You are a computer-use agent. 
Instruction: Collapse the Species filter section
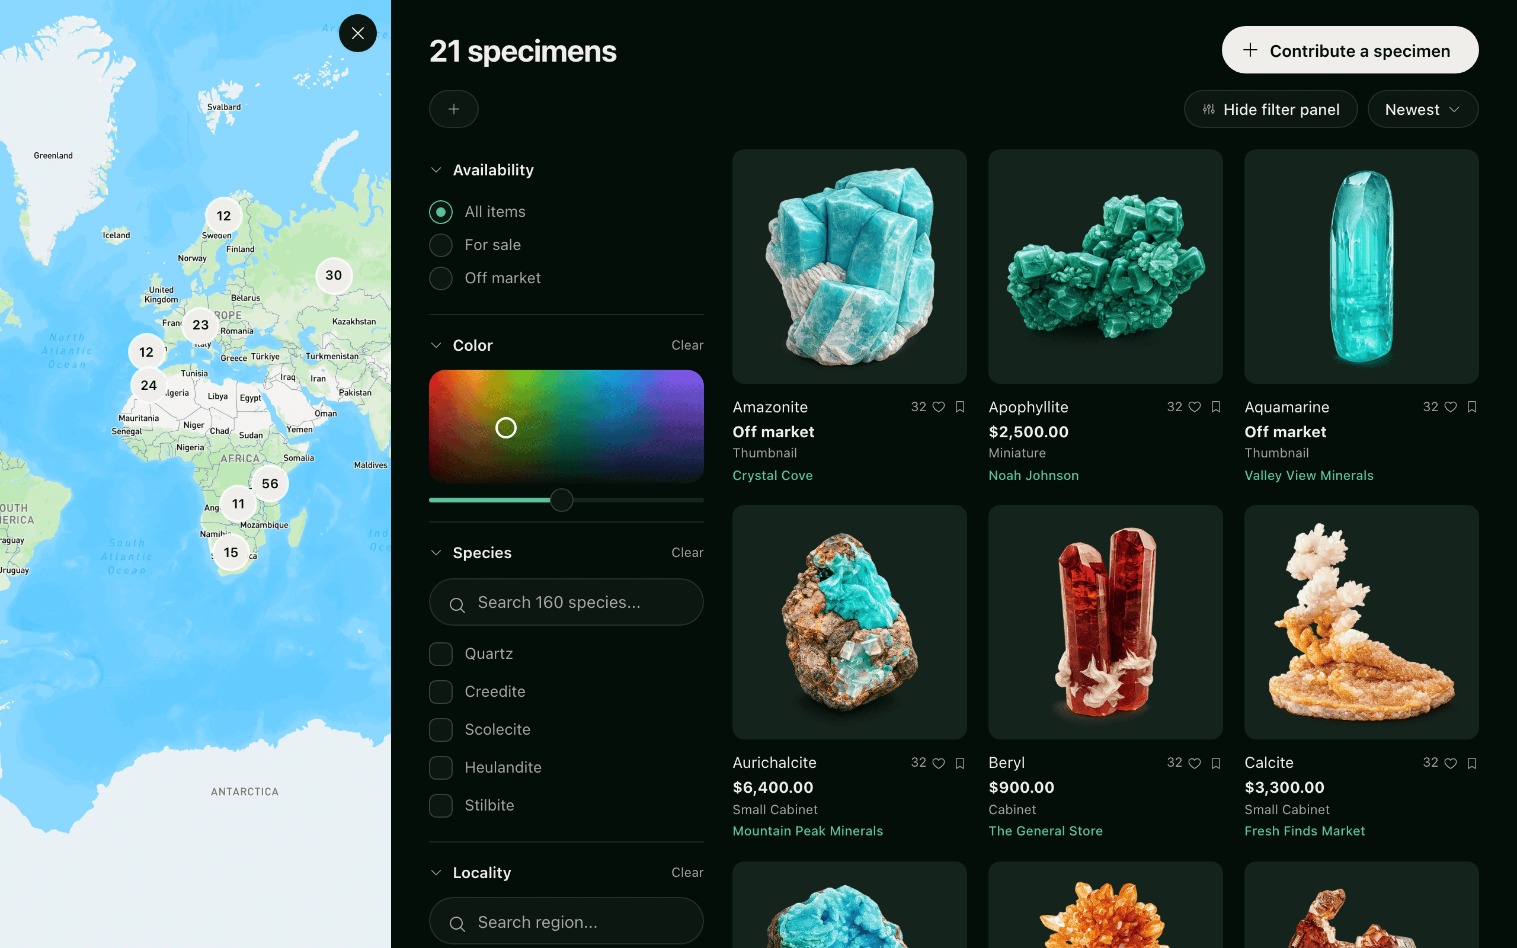tap(436, 552)
